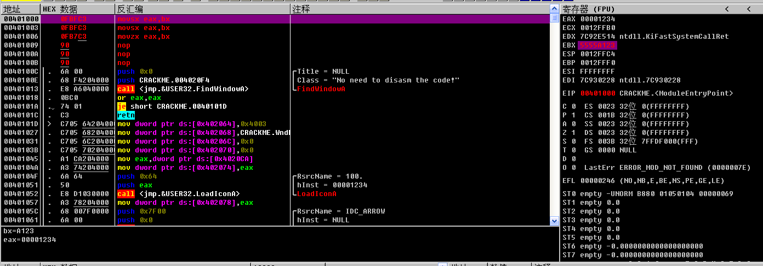Select the ESI register value FFFFFFFF
Screen dimensions: 763x266
[597, 72]
